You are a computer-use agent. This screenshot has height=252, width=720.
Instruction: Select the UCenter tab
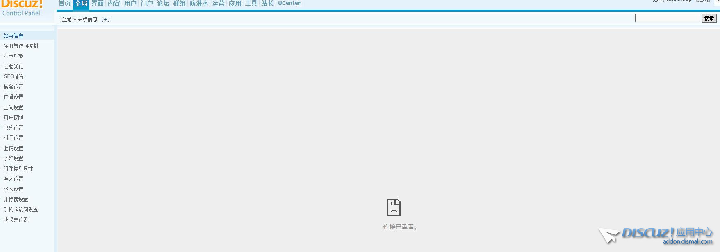click(x=289, y=3)
